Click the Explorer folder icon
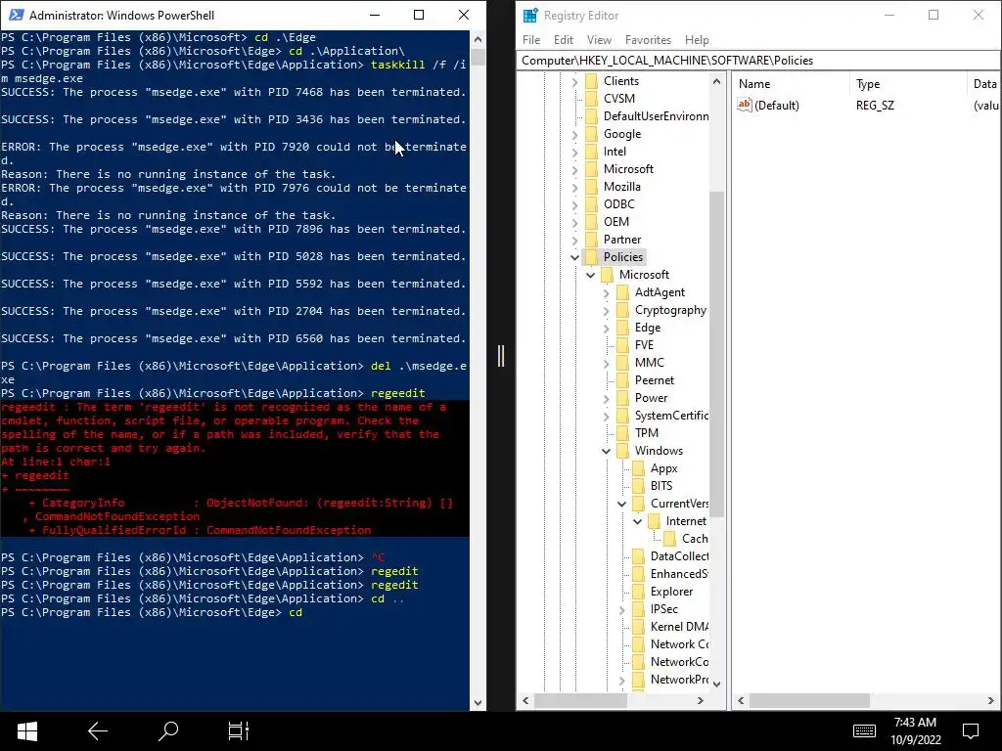The width and height of the screenshot is (1002, 751). pyautogui.click(x=638, y=592)
